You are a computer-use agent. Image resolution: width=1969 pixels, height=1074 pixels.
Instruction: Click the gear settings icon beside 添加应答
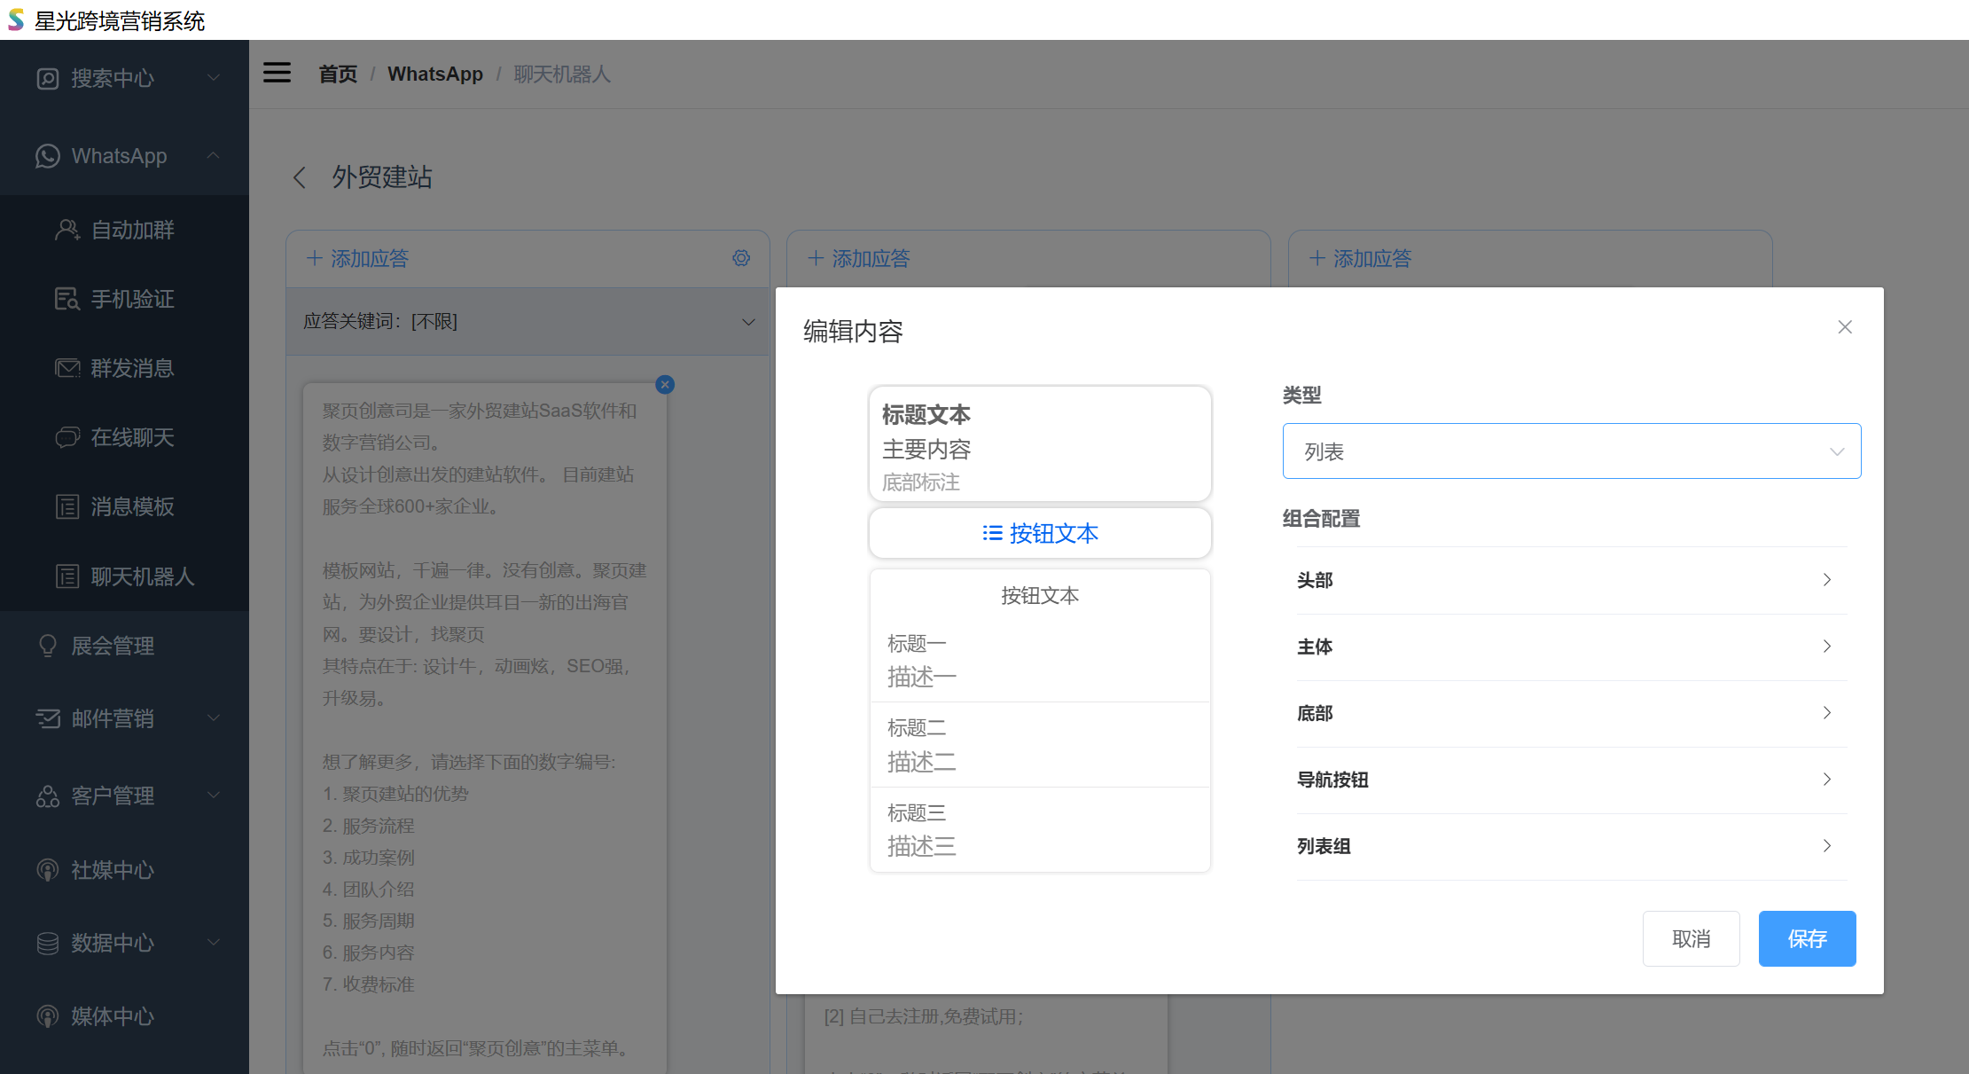(741, 258)
